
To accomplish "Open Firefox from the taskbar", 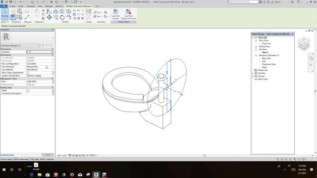I will (72, 175).
